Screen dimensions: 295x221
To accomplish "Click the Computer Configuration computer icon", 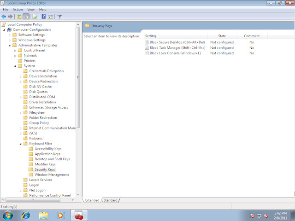I will click(x=9, y=29).
